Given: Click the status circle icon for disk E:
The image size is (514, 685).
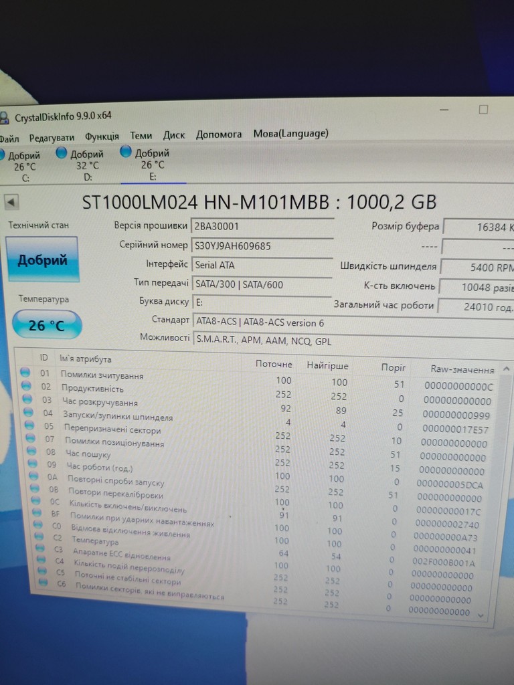Looking at the screenshot, I should [126, 151].
